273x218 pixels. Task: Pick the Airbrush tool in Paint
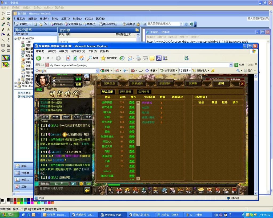(x=3, y=35)
